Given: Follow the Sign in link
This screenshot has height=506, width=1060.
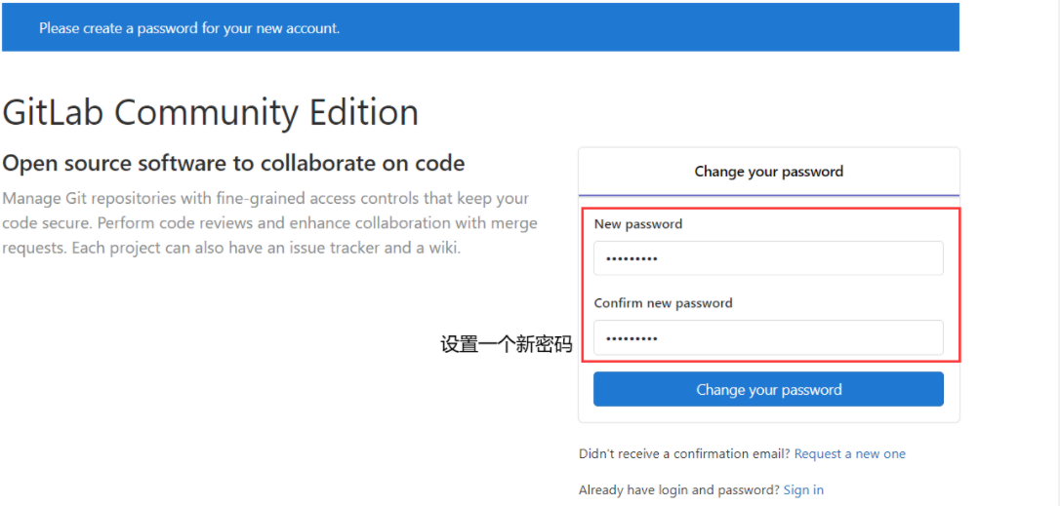Looking at the screenshot, I should click(x=803, y=489).
